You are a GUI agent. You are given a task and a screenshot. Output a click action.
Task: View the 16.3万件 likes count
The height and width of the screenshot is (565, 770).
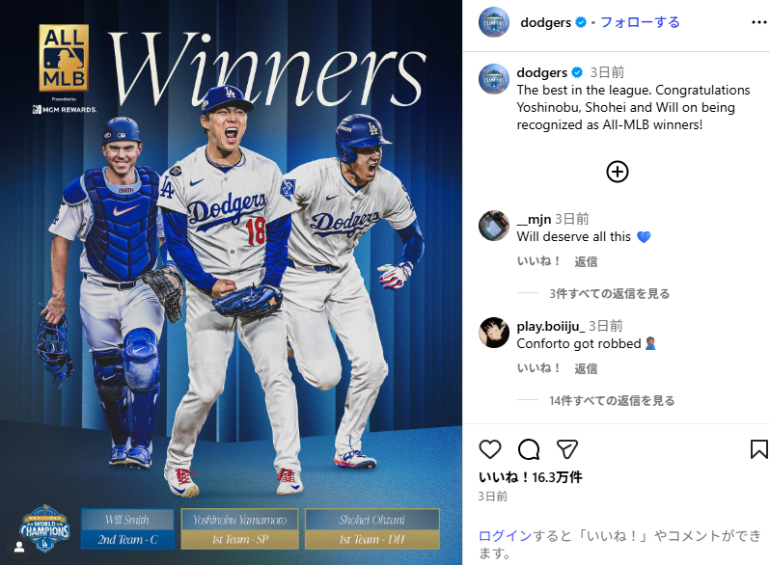click(531, 477)
